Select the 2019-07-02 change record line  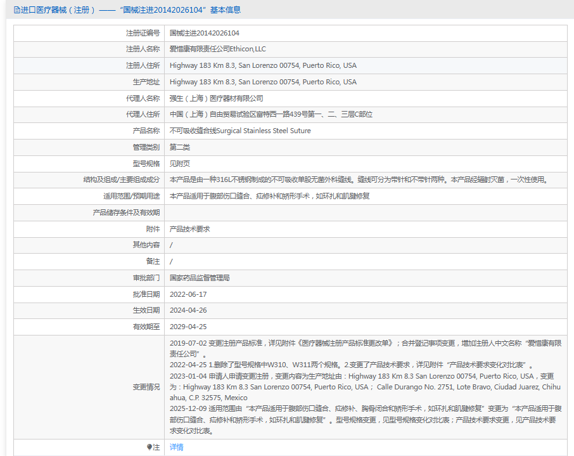(366, 349)
